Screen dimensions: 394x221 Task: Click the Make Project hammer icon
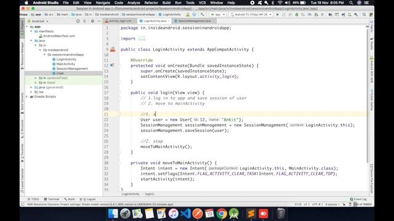tap(202, 15)
